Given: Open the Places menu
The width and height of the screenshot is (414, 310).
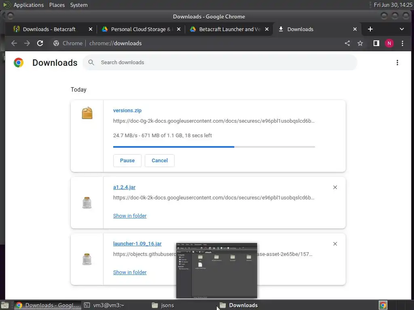Looking at the screenshot, I should pos(57,5).
